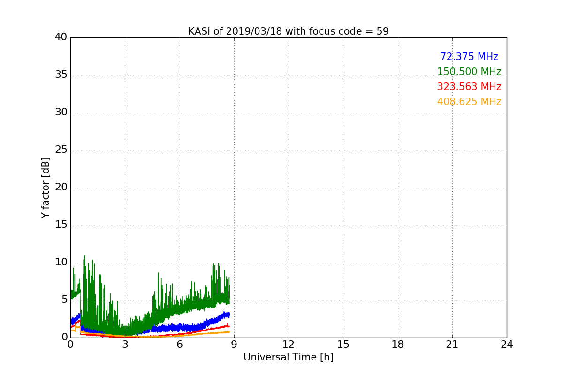The image size is (563, 375).
Task: Click the y-axis tick label 40
Action: pyautogui.click(x=61, y=37)
